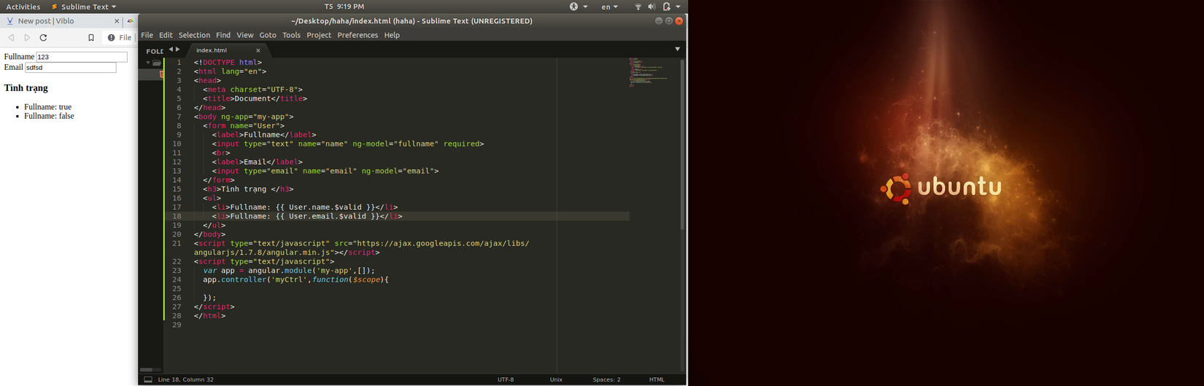This screenshot has height=386, width=1204.
Task: Switch to the New post | Viblo tab
Action: pos(45,21)
